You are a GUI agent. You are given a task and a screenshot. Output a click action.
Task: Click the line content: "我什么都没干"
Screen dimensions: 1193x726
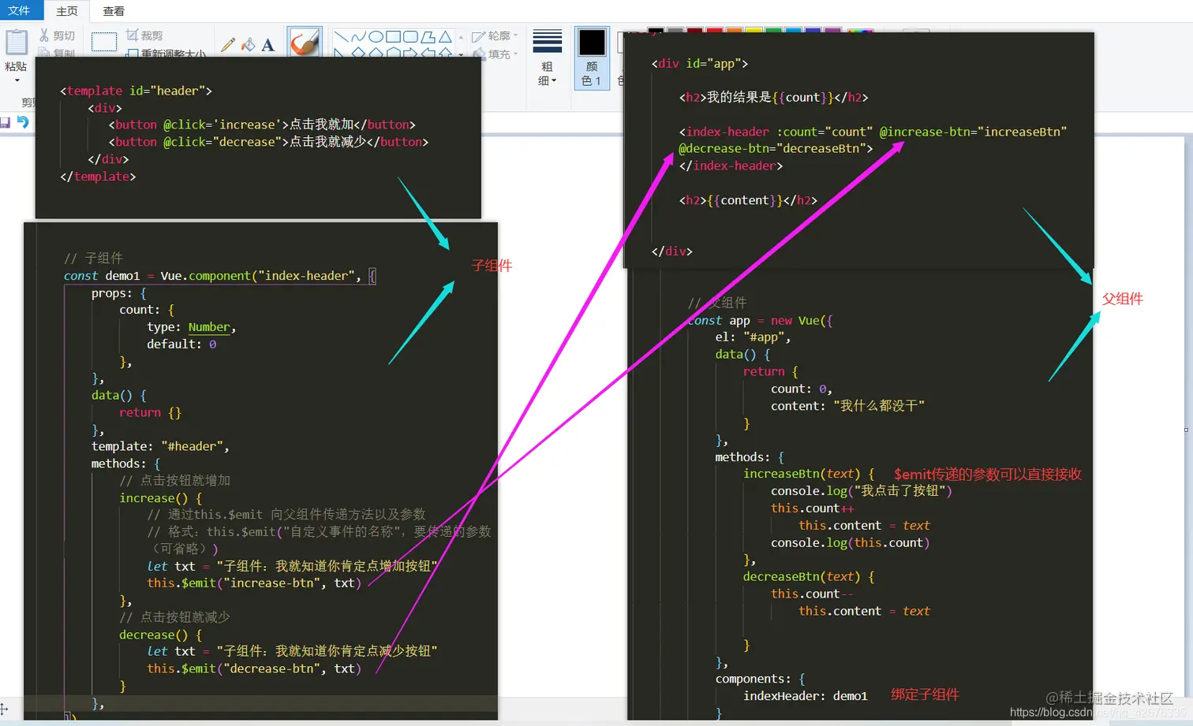(847, 406)
